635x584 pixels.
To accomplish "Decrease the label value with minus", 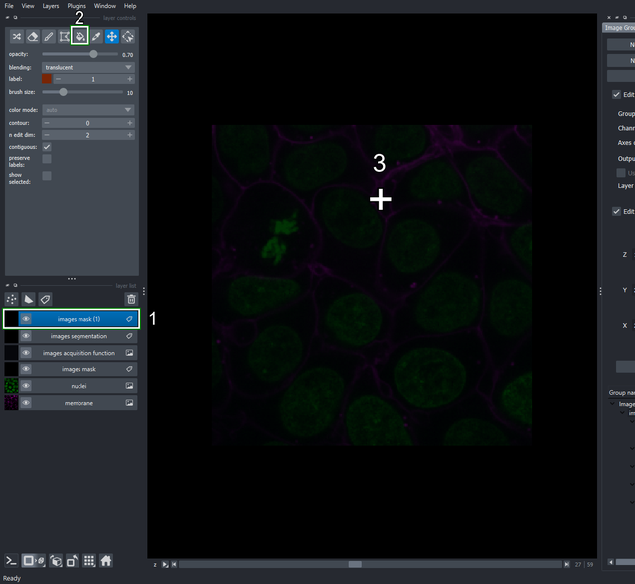I will pyautogui.click(x=59, y=79).
